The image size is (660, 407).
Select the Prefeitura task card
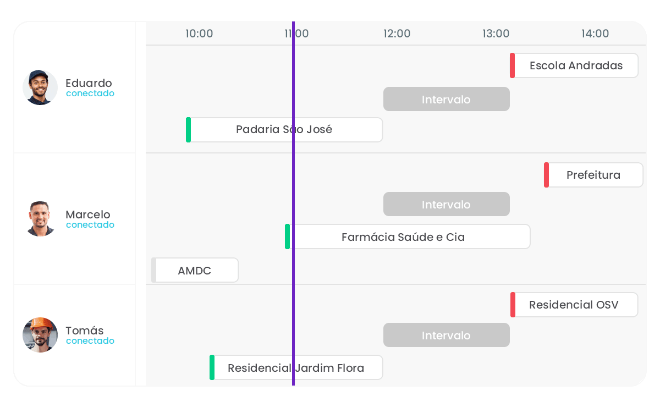click(x=593, y=175)
